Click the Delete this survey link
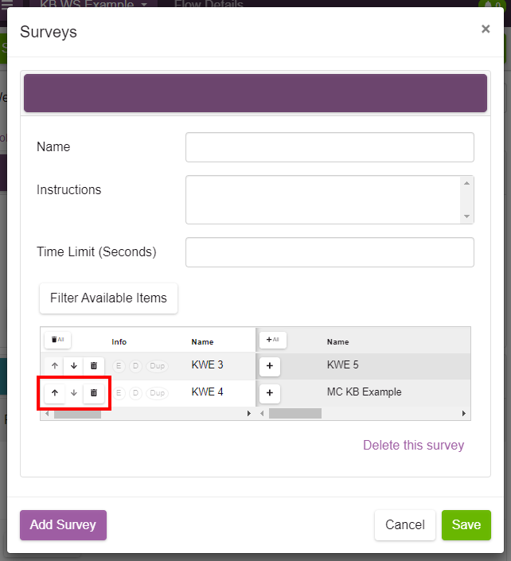This screenshot has width=511, height=561. (413, 445)
